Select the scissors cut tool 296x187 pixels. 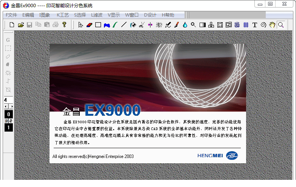coord(142,25)
